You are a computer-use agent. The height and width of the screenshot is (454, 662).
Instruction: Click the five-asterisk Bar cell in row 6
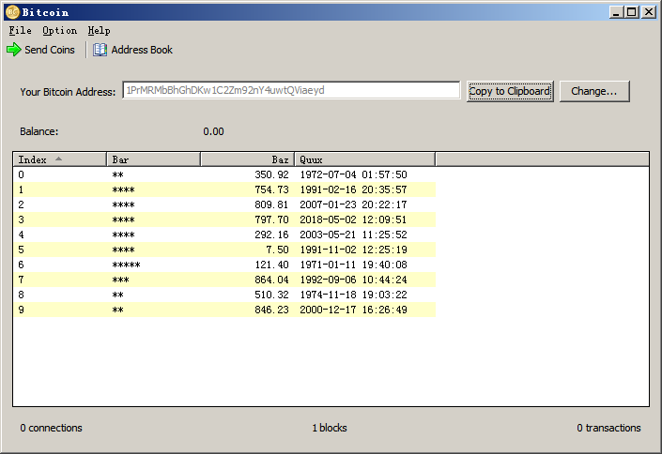click(126, 265)
